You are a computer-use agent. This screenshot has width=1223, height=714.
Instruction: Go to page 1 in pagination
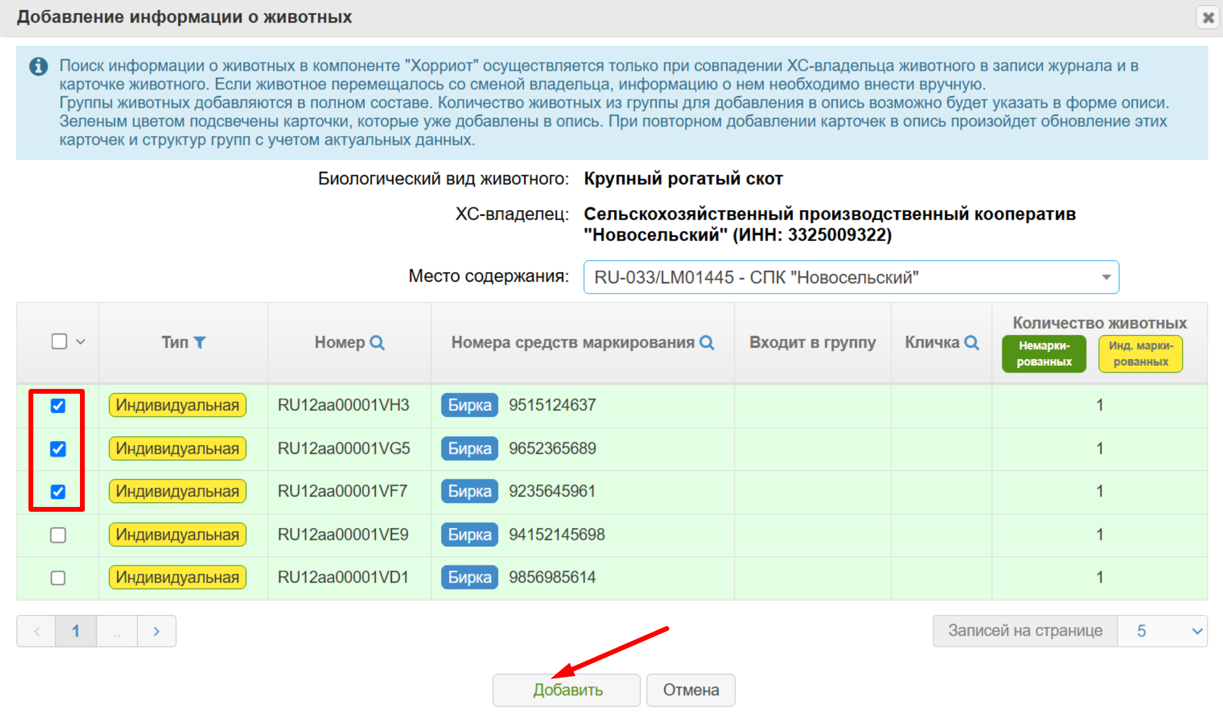[76, 631]
